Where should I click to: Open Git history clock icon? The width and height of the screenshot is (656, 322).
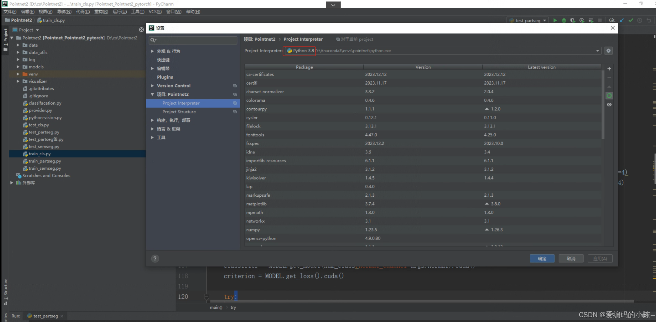(640, 20)
